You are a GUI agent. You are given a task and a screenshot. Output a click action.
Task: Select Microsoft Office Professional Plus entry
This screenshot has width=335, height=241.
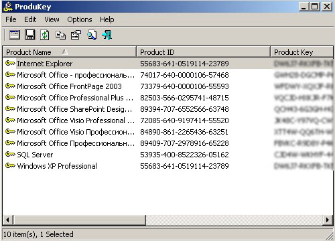coord(168,98)
